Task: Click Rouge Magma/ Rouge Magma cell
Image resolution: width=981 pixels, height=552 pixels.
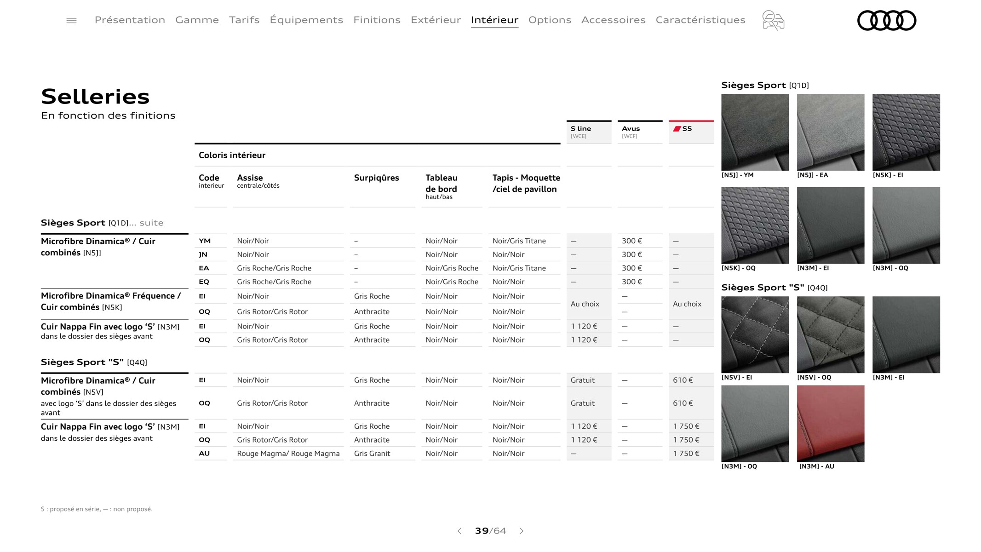Action: pos(288,453)
